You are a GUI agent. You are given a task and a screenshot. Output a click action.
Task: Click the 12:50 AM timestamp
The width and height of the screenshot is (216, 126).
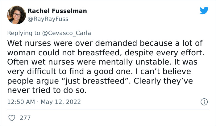pos(20,102)
